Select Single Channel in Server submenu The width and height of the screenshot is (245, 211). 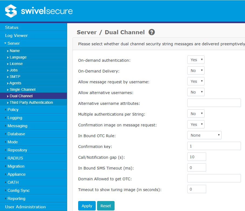pyautogui.click(x=22, y=89)
